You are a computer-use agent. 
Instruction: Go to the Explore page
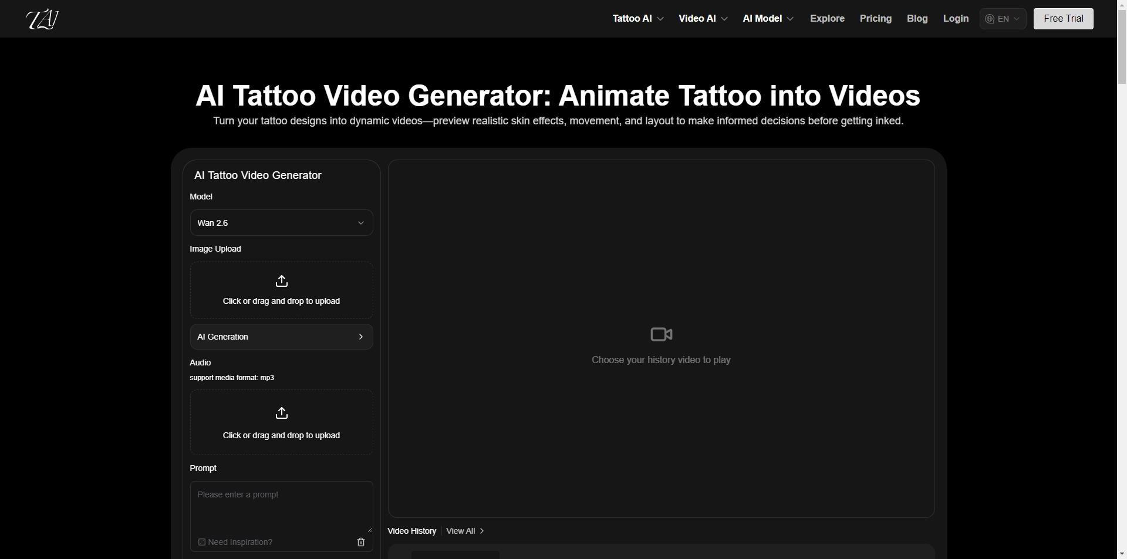(827, 19)
